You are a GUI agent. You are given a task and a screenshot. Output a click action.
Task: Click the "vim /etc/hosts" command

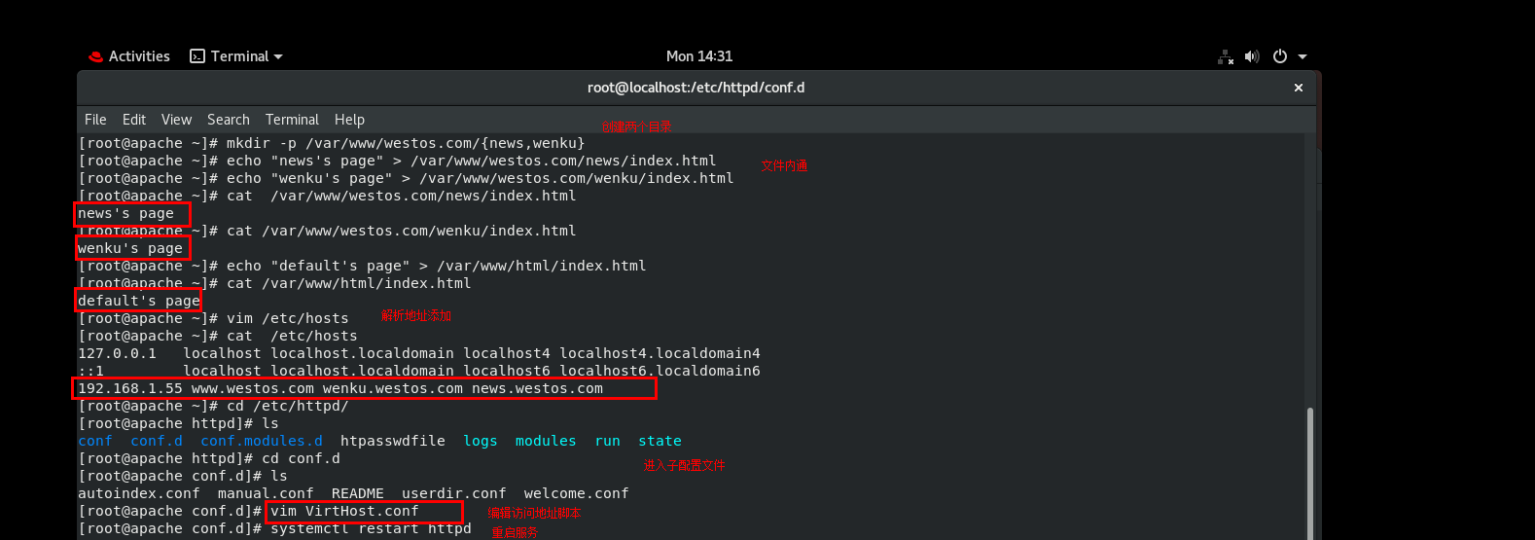pos(287,318)
